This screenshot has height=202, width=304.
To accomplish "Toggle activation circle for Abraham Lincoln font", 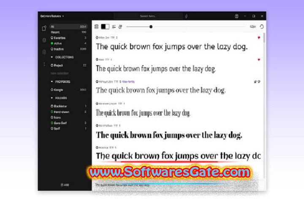I will [x=97, y=104].
